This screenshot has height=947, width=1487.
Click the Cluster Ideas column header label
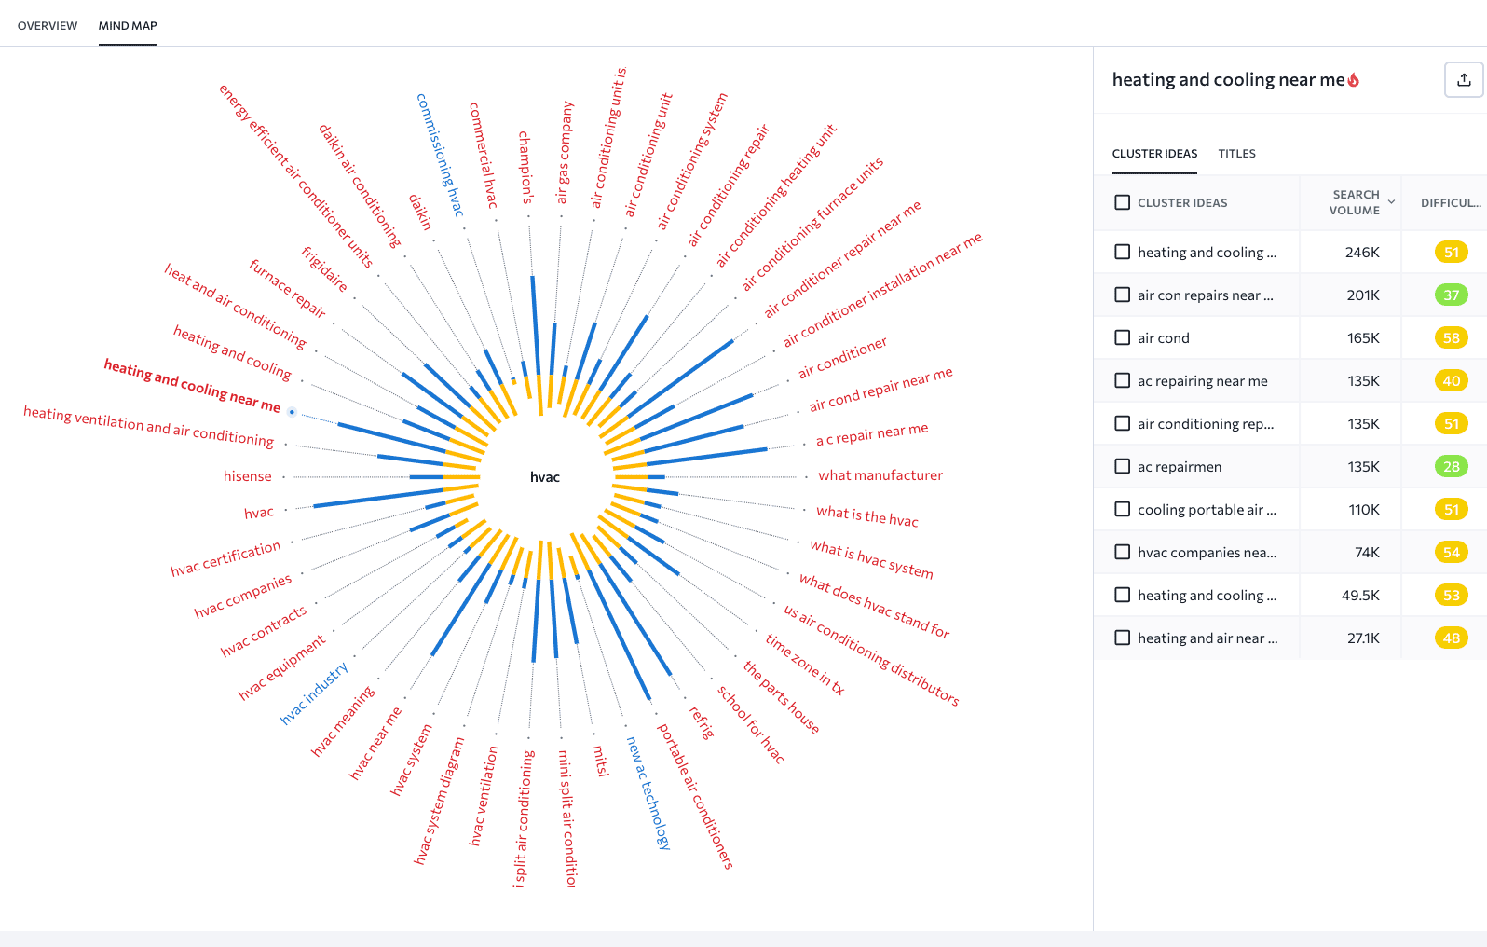click(x=1182, y=202)
